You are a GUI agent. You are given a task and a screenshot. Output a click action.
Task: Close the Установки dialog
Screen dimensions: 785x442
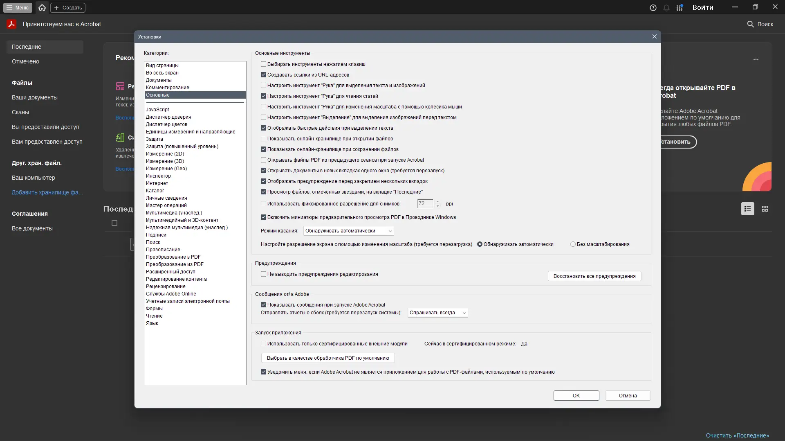point(654,36)
